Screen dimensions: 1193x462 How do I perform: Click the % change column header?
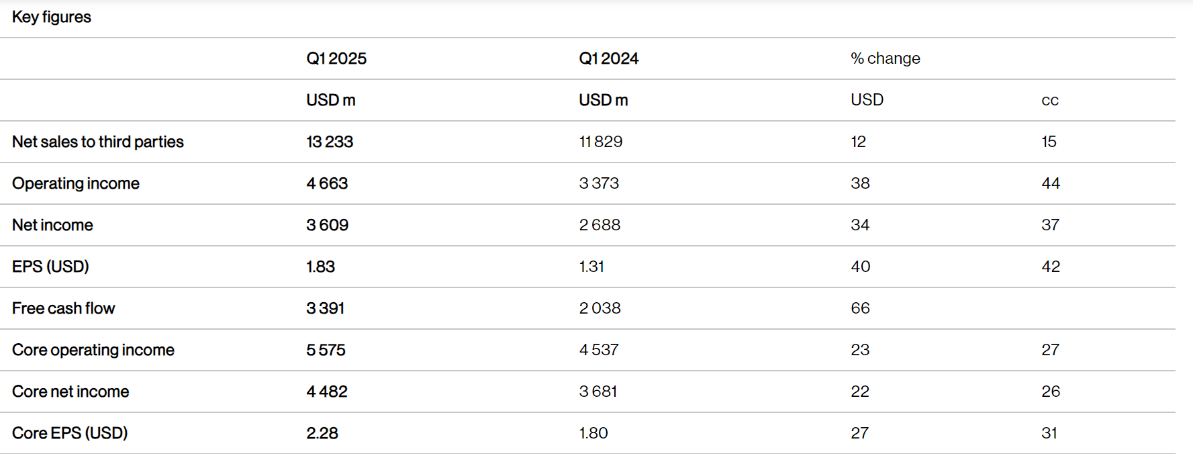click(x=886, y=58)
